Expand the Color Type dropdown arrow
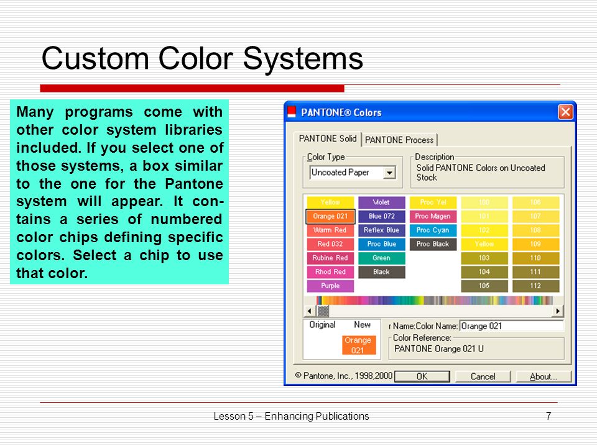 click(x=389, y=173)
